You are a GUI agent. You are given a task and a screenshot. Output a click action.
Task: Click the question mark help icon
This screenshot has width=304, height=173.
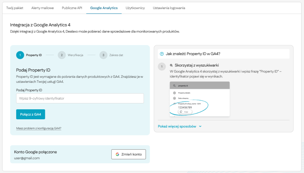point(162,54)
